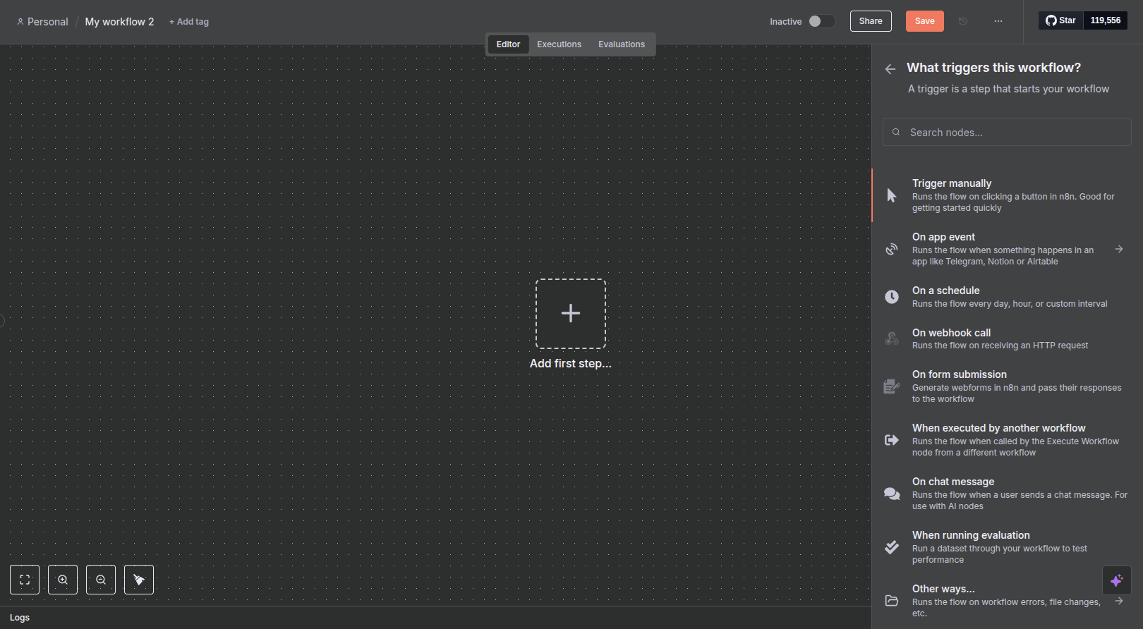This screenshot has width=1143, height=629.
Task: Click the GitHub Star button
Action: [x=1060, y=20]
